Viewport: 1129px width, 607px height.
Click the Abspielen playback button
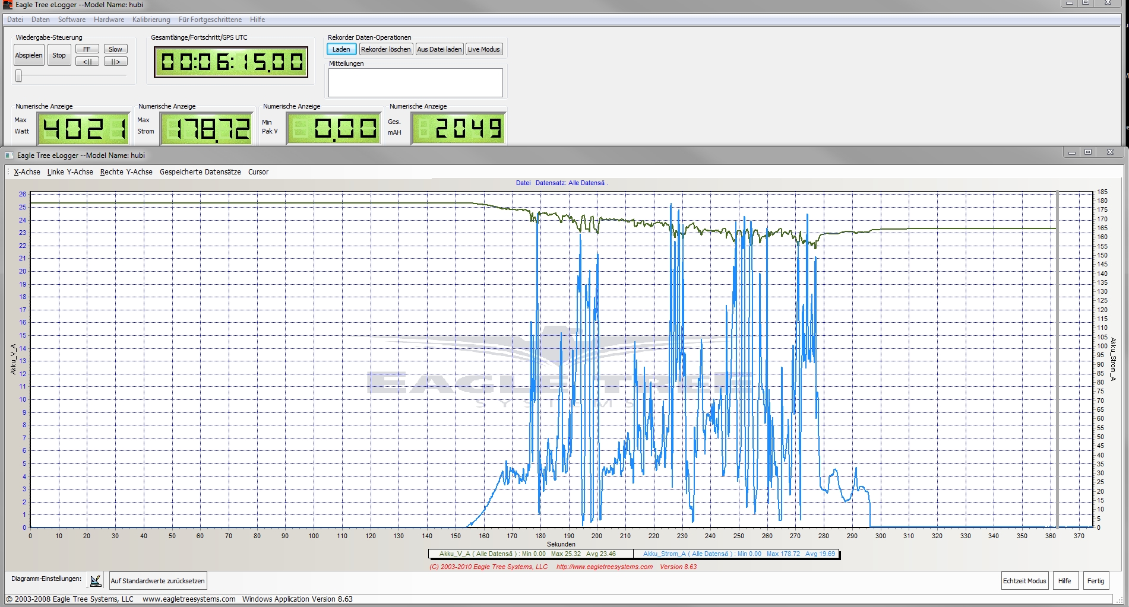(x=29, y=55)
